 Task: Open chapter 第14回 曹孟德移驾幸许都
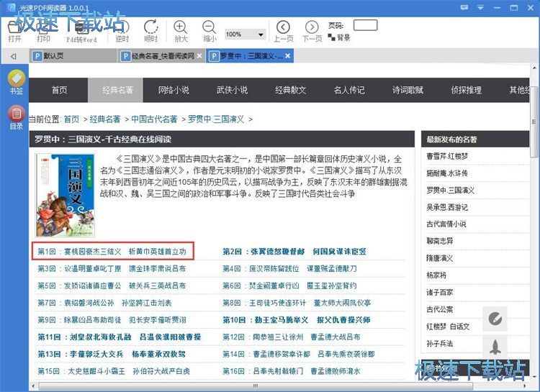pyautogui.click(x=299, y=354)
